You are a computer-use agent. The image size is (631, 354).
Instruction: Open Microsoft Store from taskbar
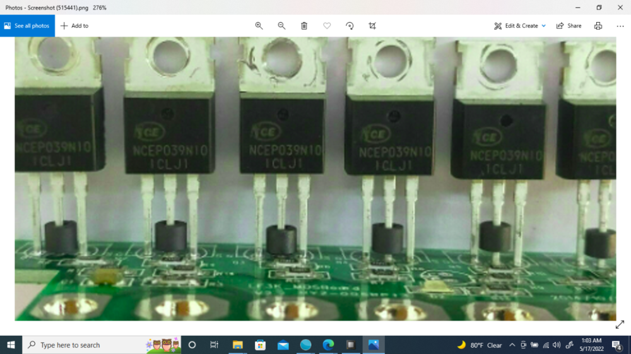(x=261, y=345)
